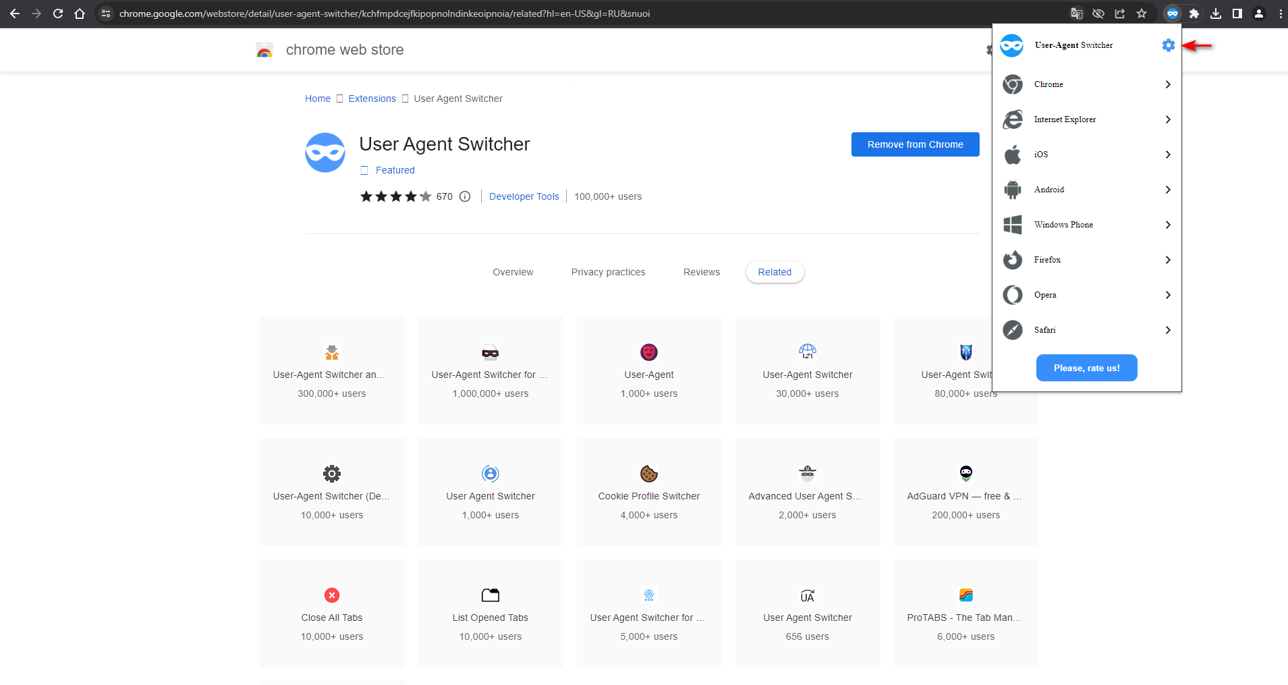Select the Safari compass icon in popup
The width and height of the screenshot is (1288, 685).
point(1013,330)
